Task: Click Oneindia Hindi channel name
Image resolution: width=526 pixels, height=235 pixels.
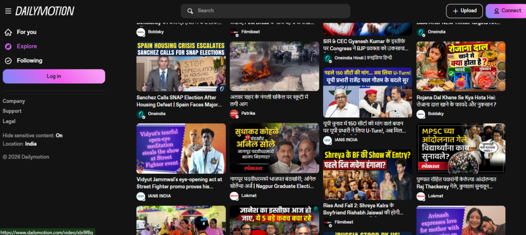Action: [363, 58]
